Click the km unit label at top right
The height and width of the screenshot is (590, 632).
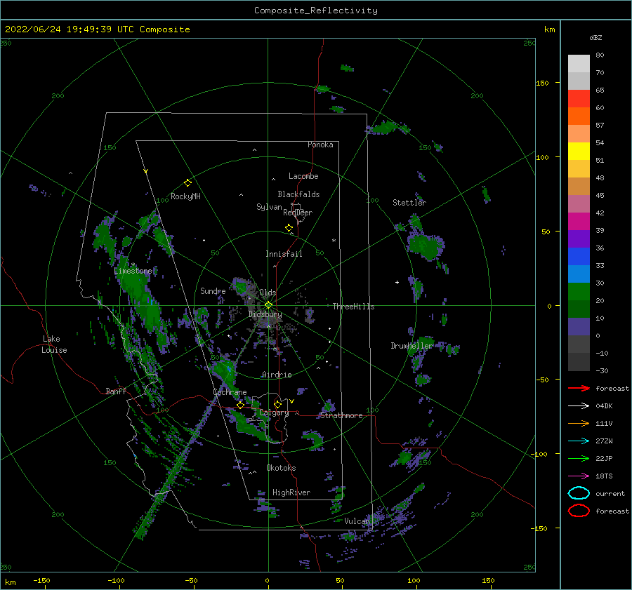pyautogui.click(x=549, y=29)
